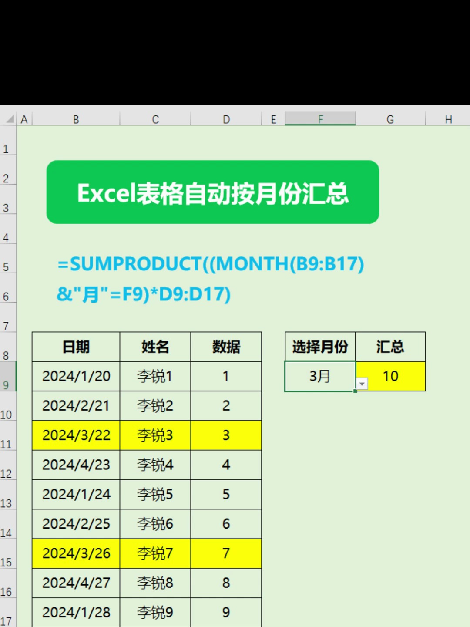
Task: Click the select-all corner triangle
Action: click(10, 119)
